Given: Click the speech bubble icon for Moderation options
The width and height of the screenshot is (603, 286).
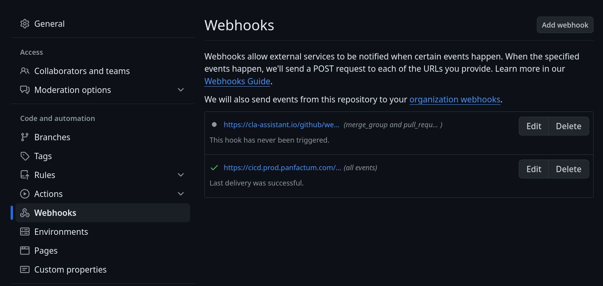Looking at the screenshot, I should tap(25, 90).
